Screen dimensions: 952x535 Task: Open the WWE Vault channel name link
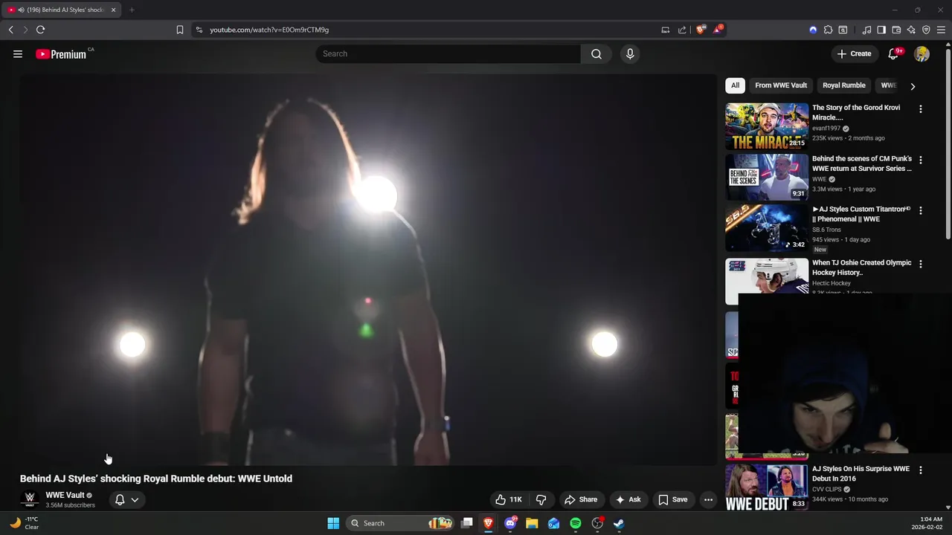click(x=65, y=495)
